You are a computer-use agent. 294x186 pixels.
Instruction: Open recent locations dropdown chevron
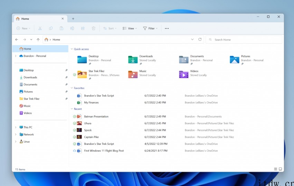coord(31,40)
